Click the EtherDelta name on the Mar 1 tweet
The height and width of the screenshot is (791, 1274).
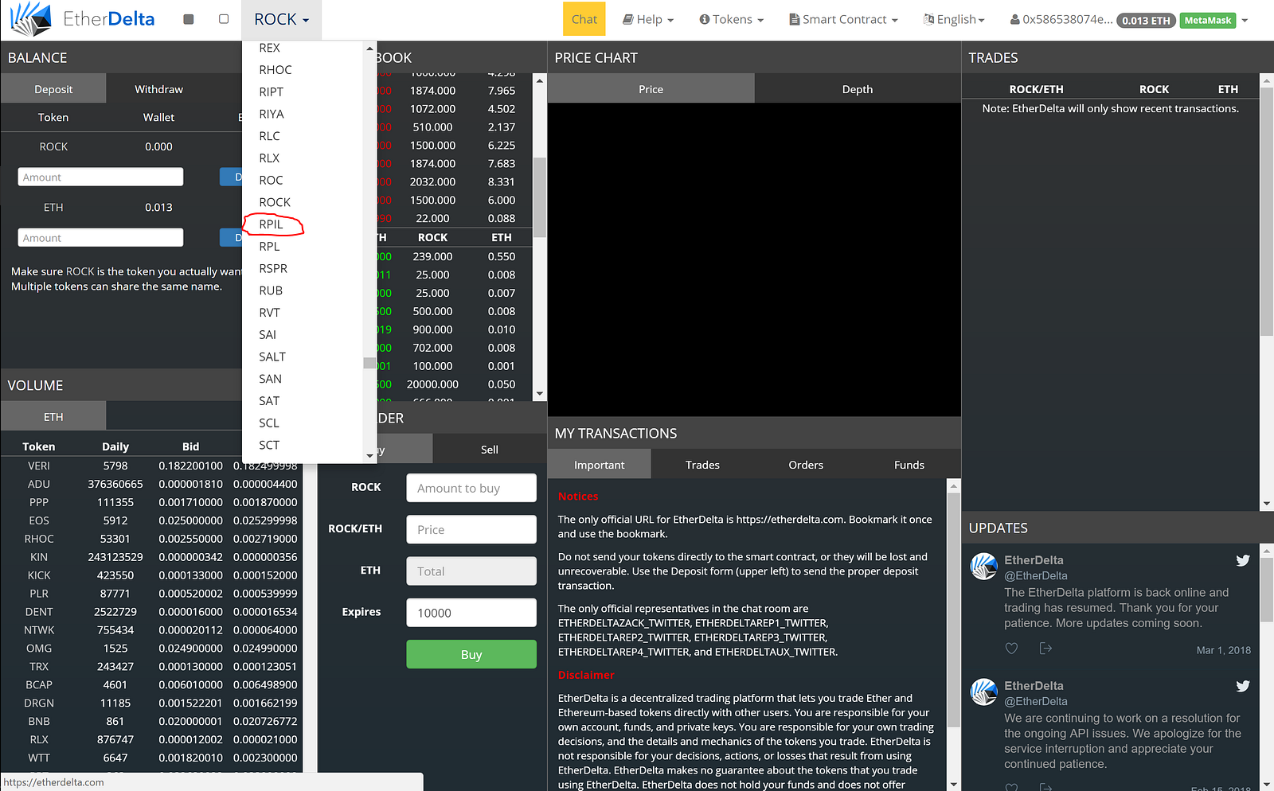tap(1034, 560)
